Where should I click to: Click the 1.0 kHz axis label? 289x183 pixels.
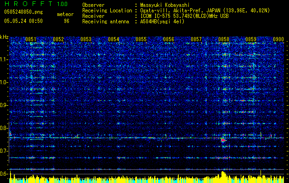pyautogui.click(x=4, y=82)
